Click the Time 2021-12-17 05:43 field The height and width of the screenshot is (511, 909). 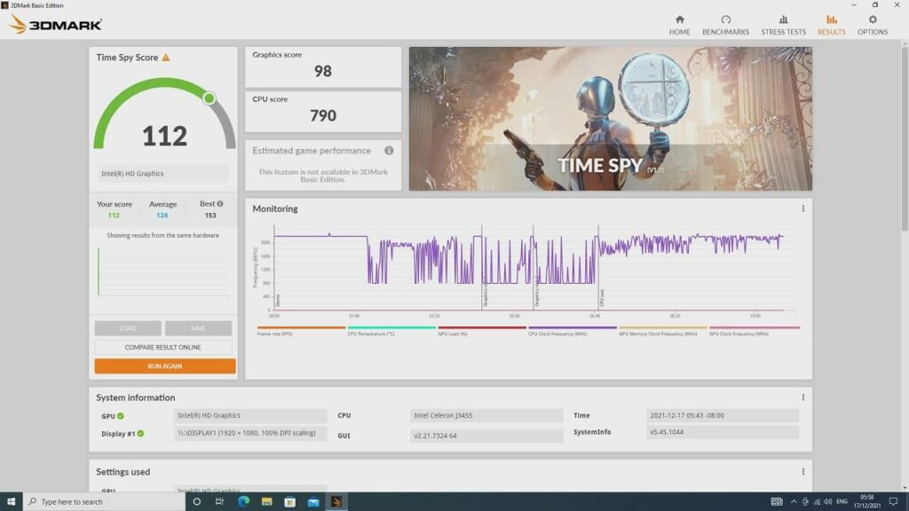point(723,415)
